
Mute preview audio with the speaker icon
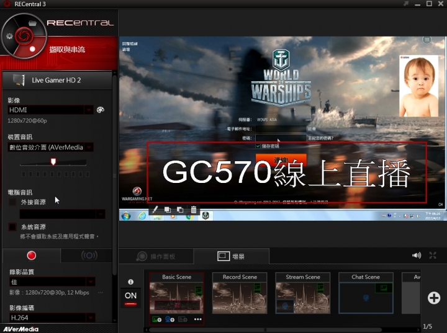click(x=417, y=255)
